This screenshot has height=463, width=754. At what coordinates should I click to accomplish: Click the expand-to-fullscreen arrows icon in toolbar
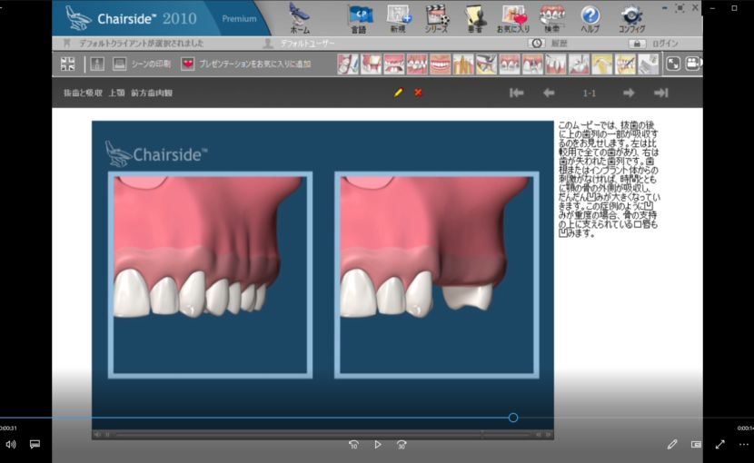tap(673, 64)
